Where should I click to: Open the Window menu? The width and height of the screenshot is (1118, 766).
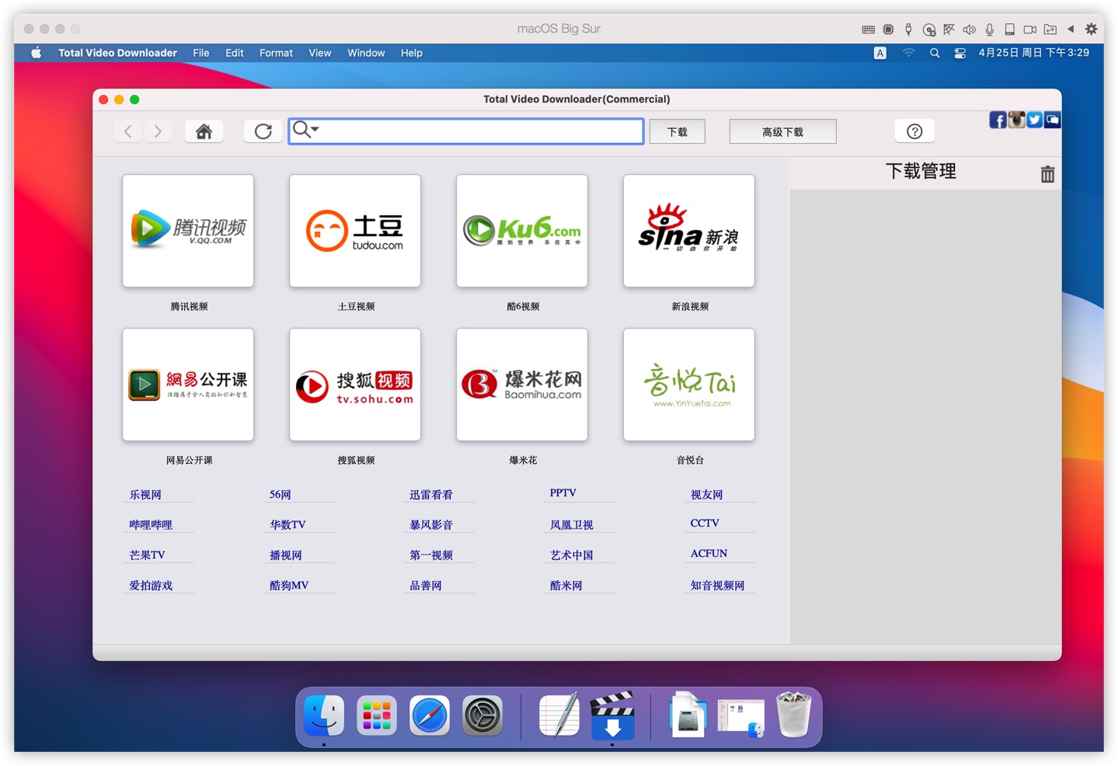point(366,53)
